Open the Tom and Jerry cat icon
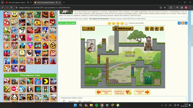The image size is (193, 108). (7, 45)
